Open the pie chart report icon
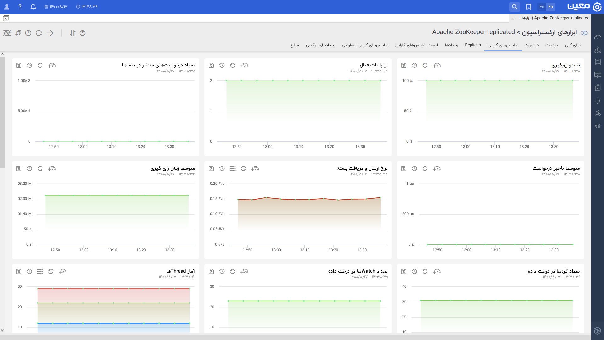 pos(82,33)
